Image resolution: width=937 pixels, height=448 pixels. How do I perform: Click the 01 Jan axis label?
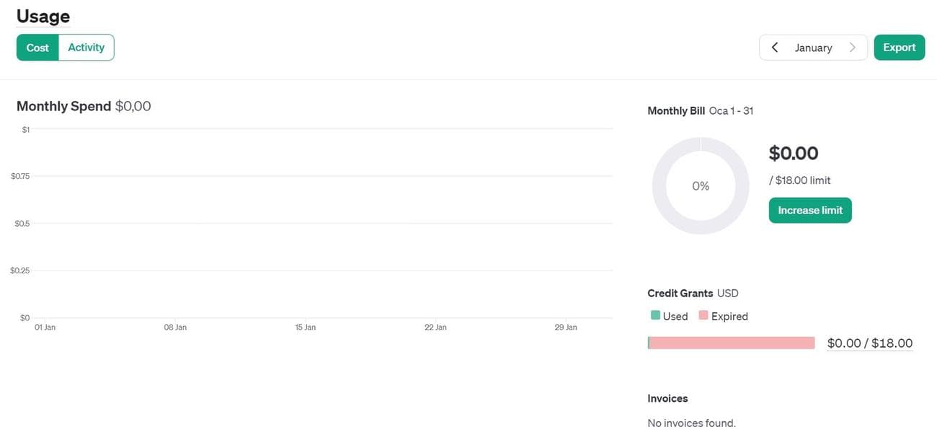click(x=44, y=326)
